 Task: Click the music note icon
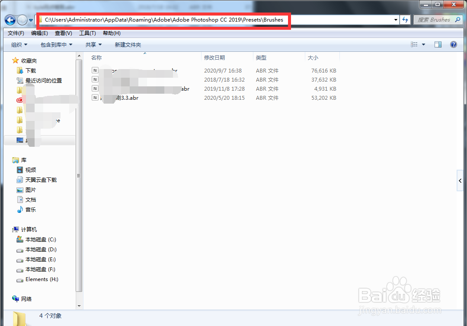(x=19, y=209)
